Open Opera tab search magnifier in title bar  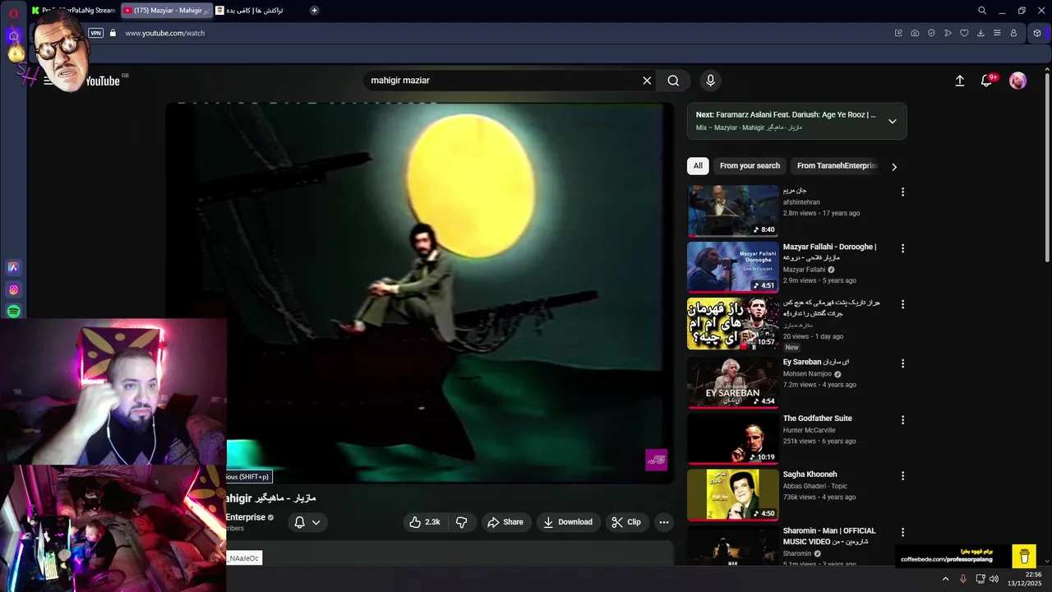[x=981, y=11]
